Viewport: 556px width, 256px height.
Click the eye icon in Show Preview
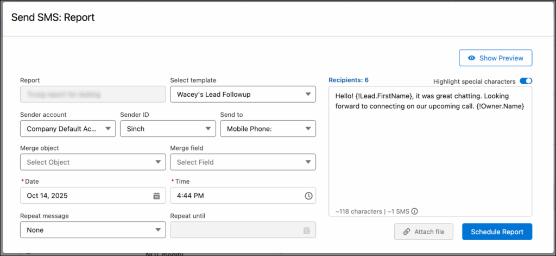[x=472, y=58]
